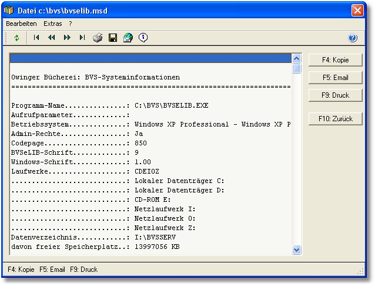
Task: Click the information circle icon
Action: [x=143, y=38]
